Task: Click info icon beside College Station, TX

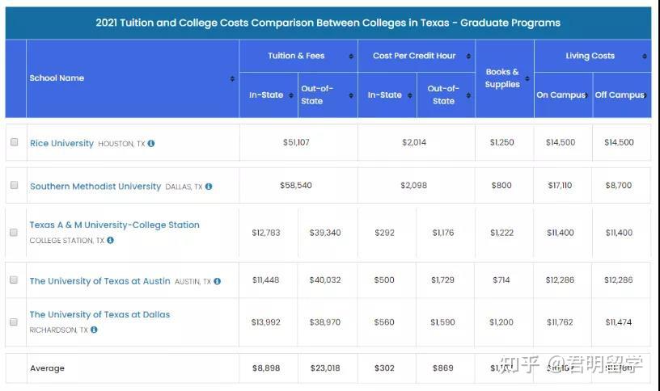Action: (x=110, y=240)
